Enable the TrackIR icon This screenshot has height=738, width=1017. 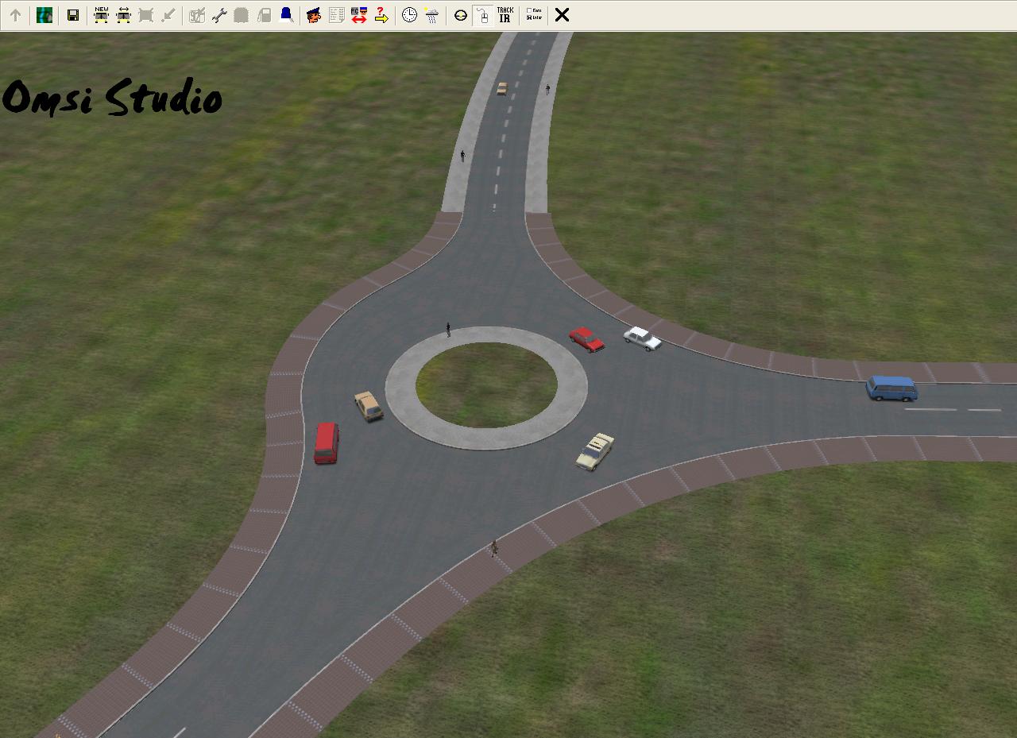coord(505,15)
